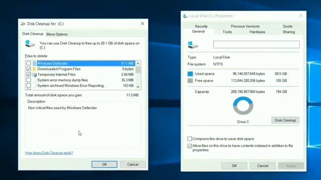The height and width of the screenshot is (180, 321).
Task: Click the gray Free space color swatch
Action: (x=190, y=81)
